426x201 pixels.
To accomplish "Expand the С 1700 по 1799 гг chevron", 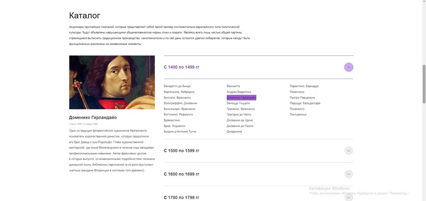I will (x=349, y=197).
